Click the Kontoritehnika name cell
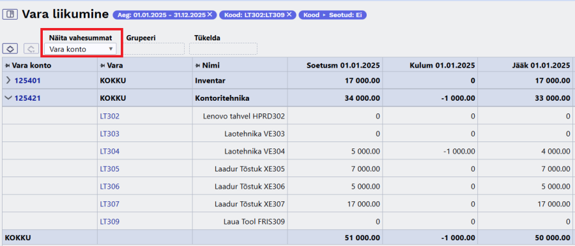The height and width of the screenshot is (246, 575). pos(240,98)
